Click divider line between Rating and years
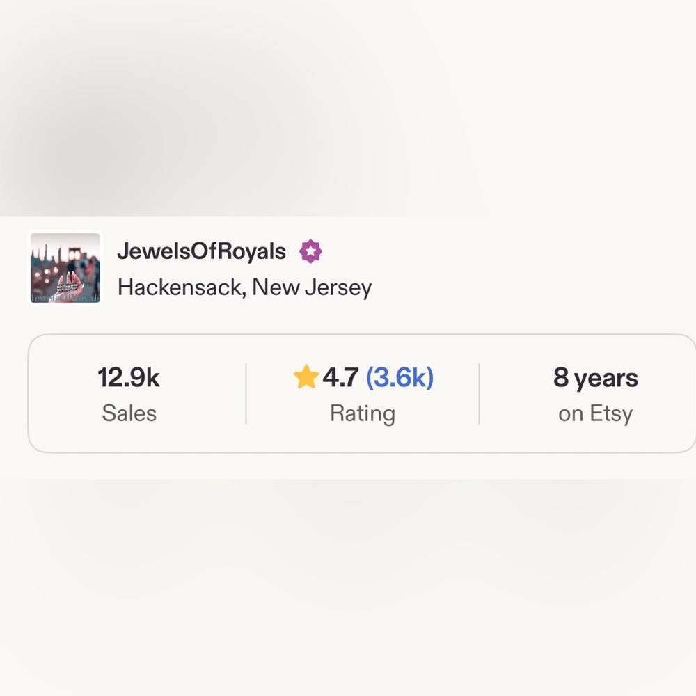This screenshot has height=696, width=696. 480,394
